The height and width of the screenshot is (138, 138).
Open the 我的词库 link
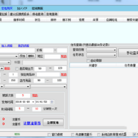click(x=24, y=46)
